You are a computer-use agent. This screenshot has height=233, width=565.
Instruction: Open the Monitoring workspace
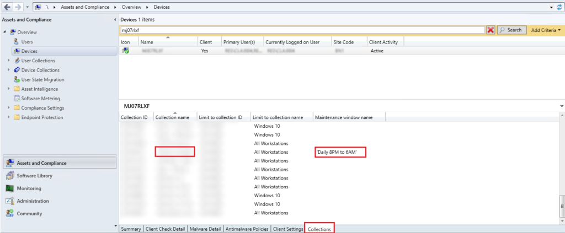32,188
